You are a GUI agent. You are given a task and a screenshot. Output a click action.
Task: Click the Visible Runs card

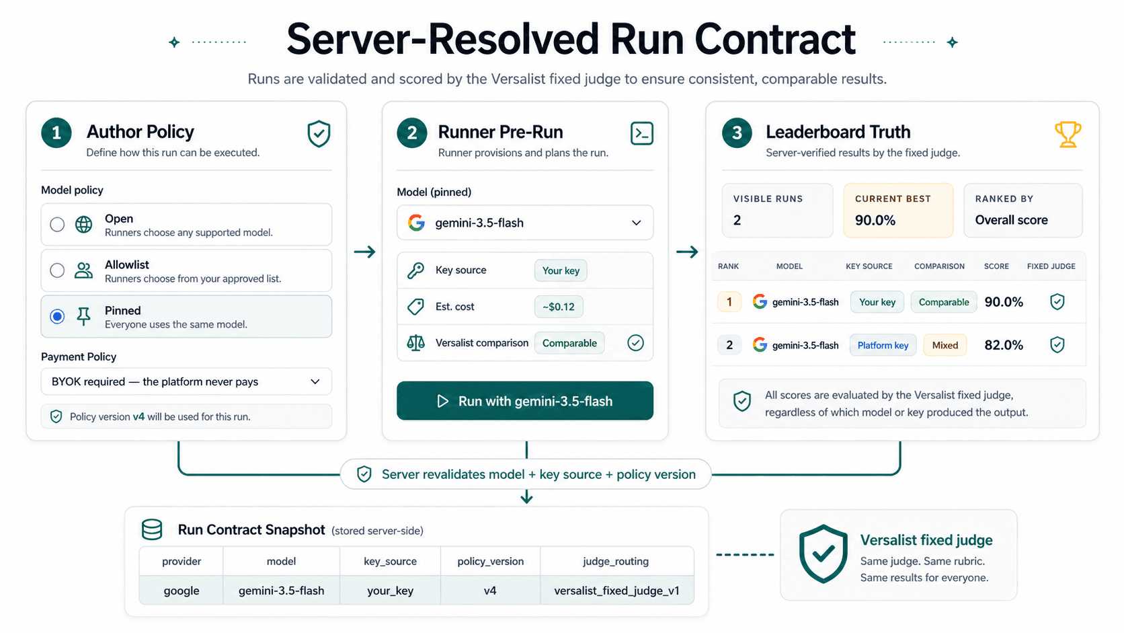click(x=777, y=211)
